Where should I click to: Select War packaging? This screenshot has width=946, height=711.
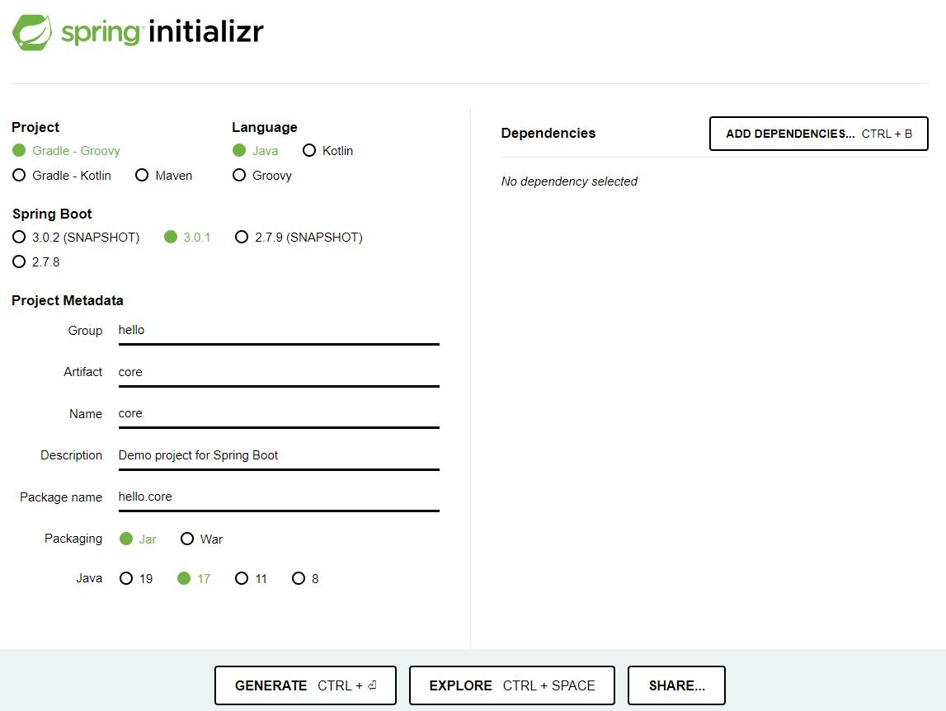pos(201,539)
